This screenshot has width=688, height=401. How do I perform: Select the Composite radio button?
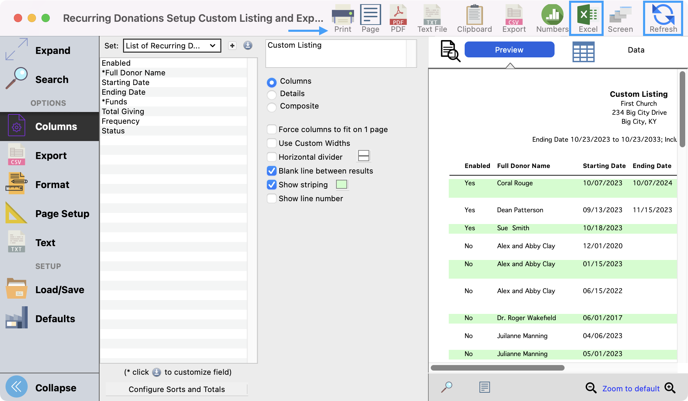[x=272, y=107]
